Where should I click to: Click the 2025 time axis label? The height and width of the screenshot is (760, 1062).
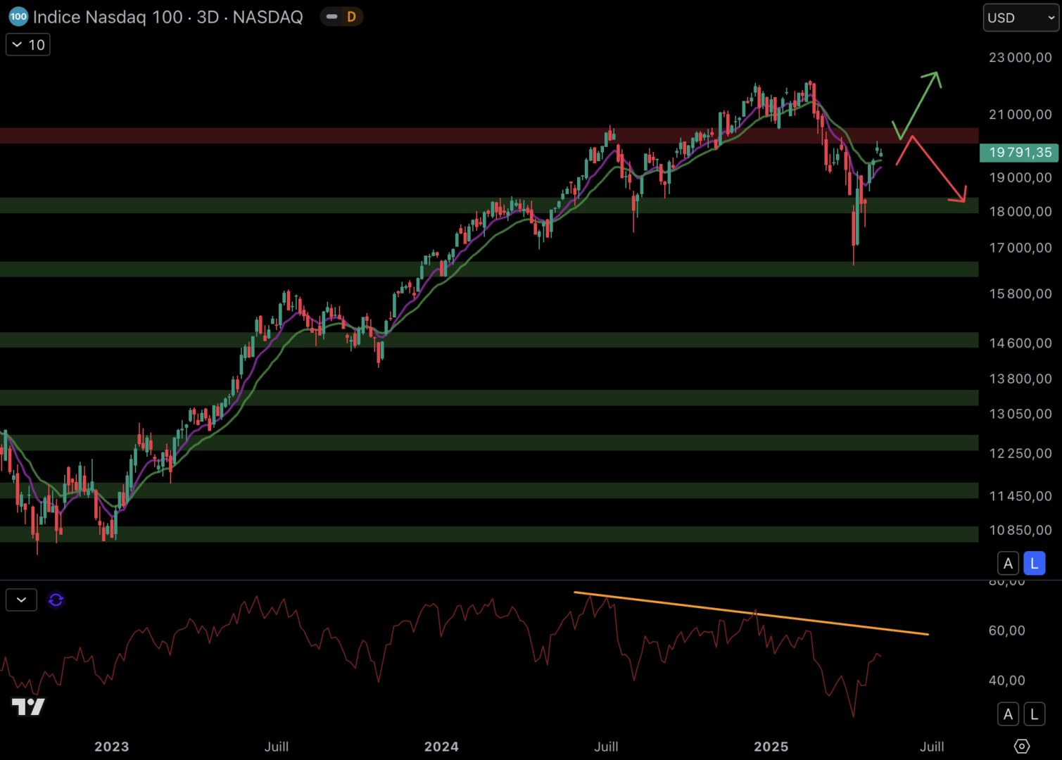tap(771, 747)
